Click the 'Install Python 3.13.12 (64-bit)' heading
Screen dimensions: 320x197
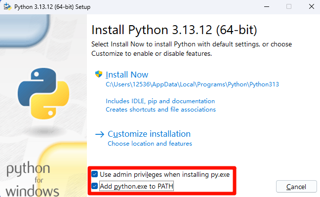[x=174, y=30]
